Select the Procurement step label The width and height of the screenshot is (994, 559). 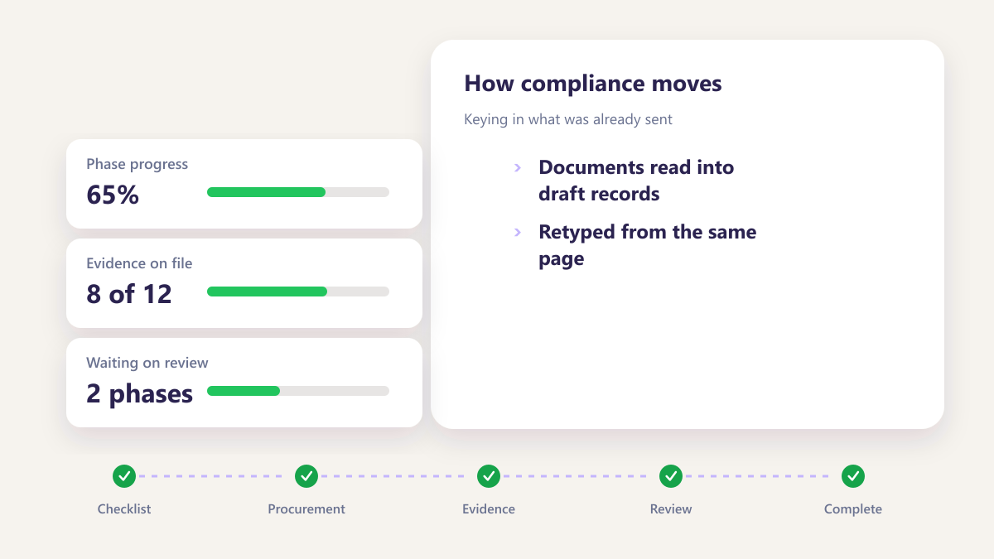click(306, 509)
